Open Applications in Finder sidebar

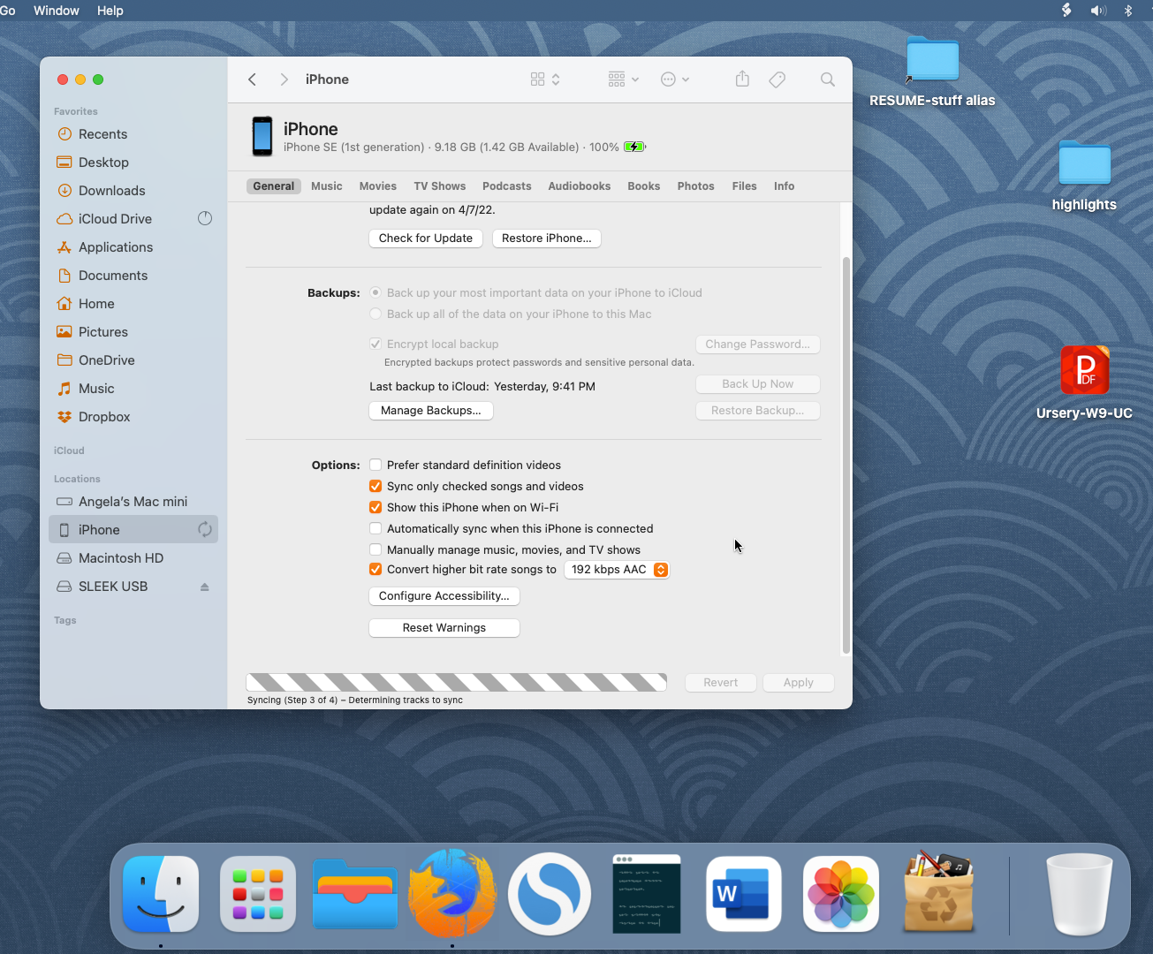pos(133,247)
